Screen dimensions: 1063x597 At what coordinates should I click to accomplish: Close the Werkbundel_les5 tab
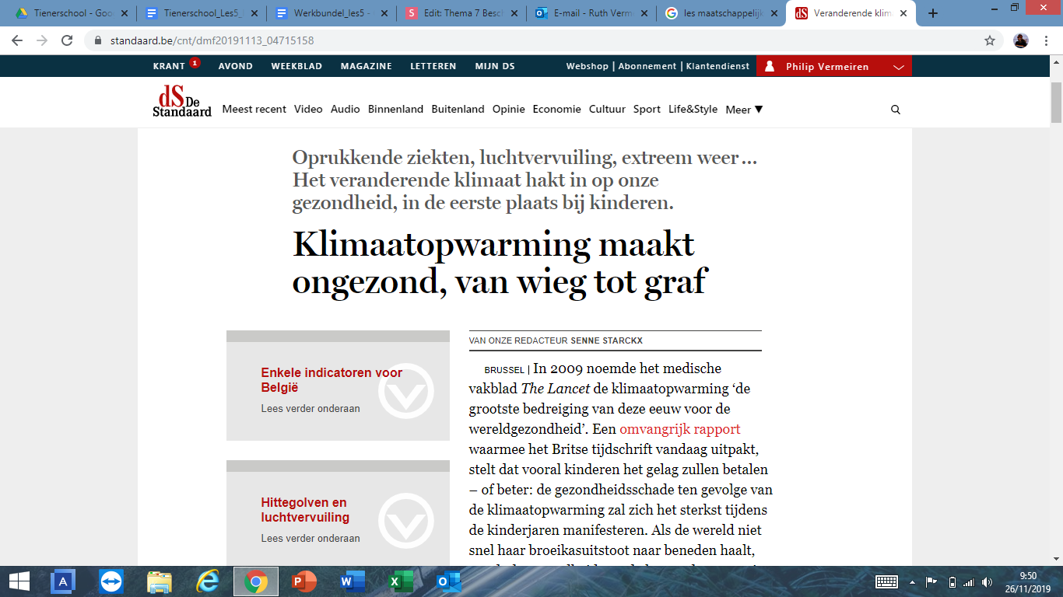(384, 13)
